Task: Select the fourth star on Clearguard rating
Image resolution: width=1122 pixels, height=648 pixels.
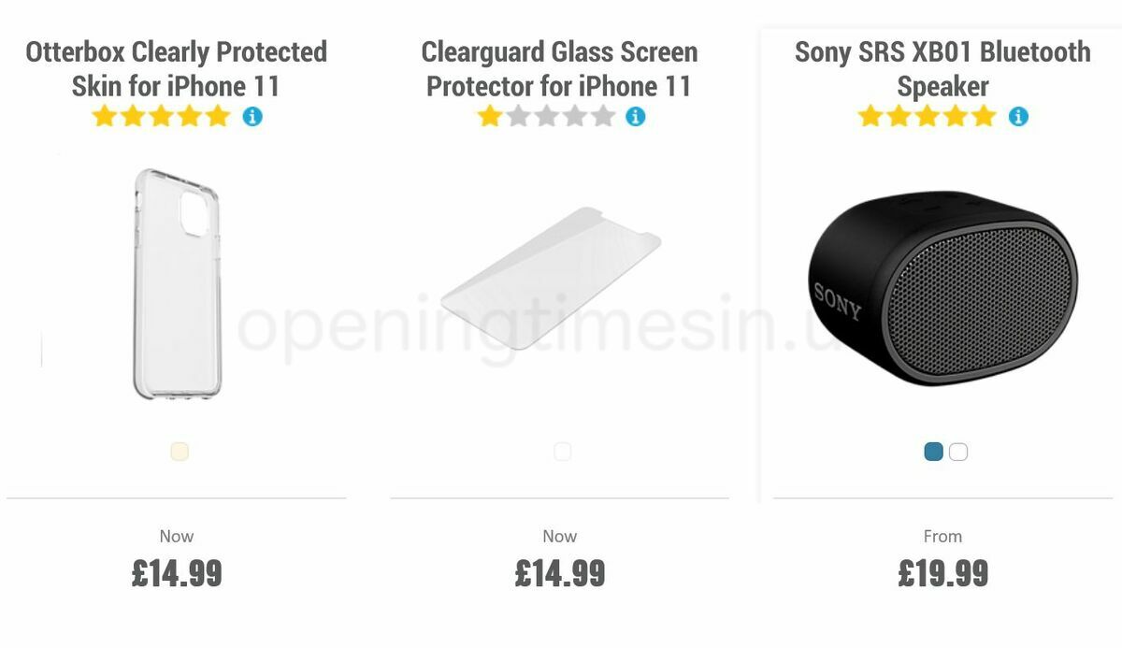Action: point(574,116)
